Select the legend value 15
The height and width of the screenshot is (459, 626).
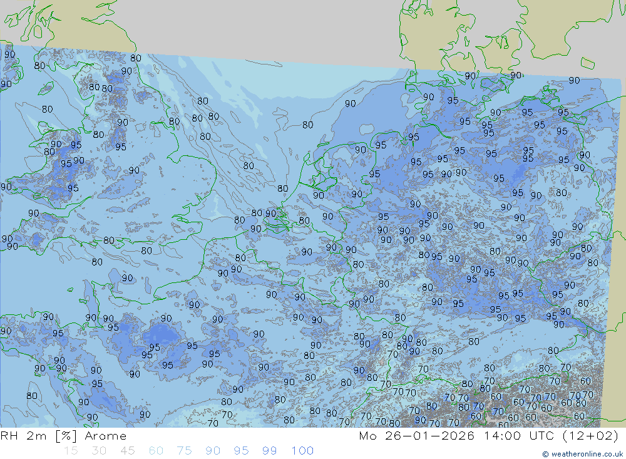pos(71,451)
